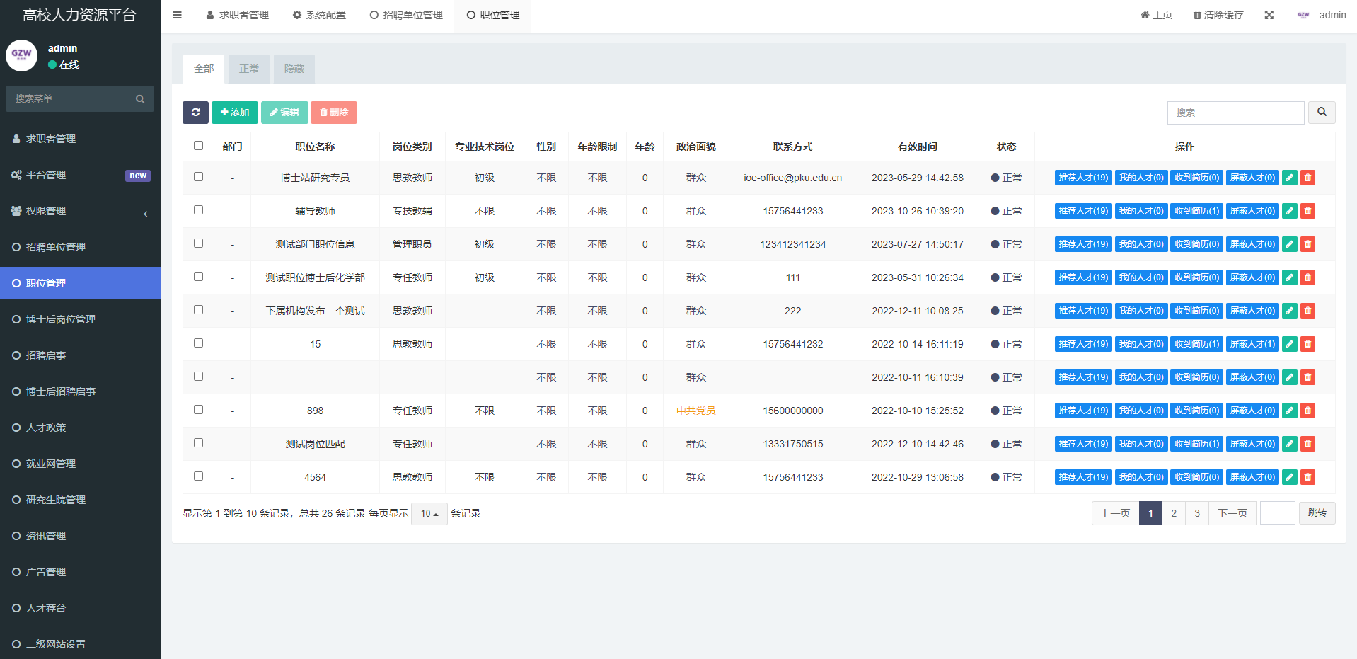Expand the 权限管理 sidebar menu
The image size is (1357, 659).
click(80, 211)
